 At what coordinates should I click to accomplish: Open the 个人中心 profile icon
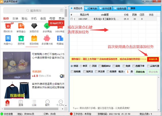pyautogui.click(x=61, y=102)
